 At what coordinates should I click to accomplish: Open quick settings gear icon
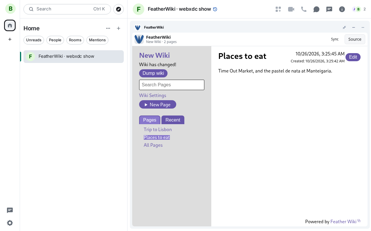tap(10, 223)
